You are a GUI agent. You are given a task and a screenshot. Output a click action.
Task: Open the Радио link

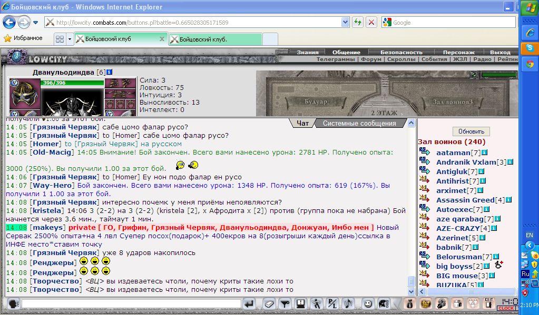482,59
